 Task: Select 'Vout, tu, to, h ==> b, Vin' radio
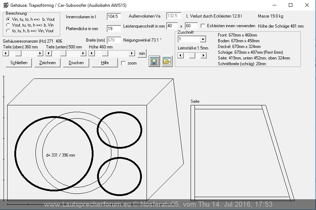pyautogui.click(x=9, y=25)
